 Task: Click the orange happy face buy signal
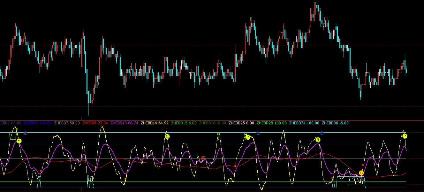coord(361,173)
